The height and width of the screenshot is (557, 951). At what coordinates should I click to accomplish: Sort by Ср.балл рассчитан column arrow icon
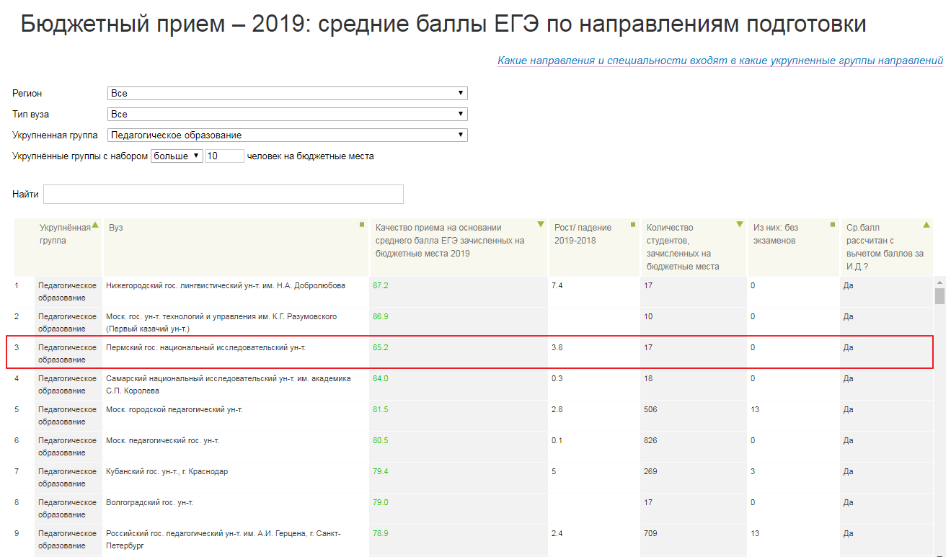[926, 225]
